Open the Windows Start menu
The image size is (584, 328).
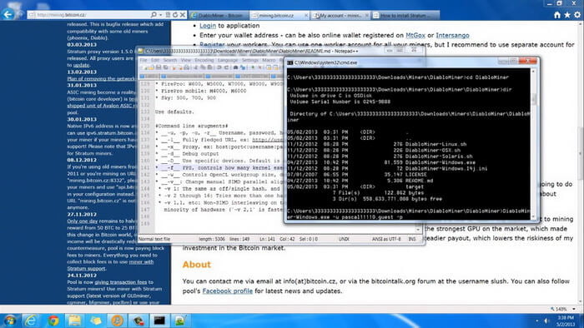(x=10, y=321)
